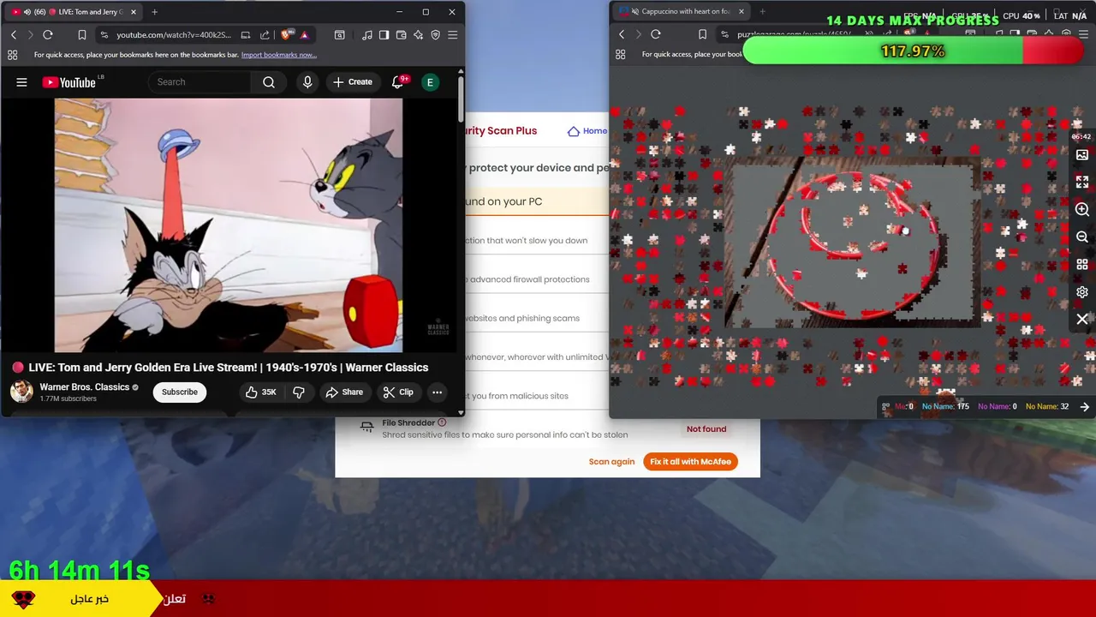This screenshot has width=1096, height=617.
Task: Click the 14 days progress bar
Action: point(914,51)
